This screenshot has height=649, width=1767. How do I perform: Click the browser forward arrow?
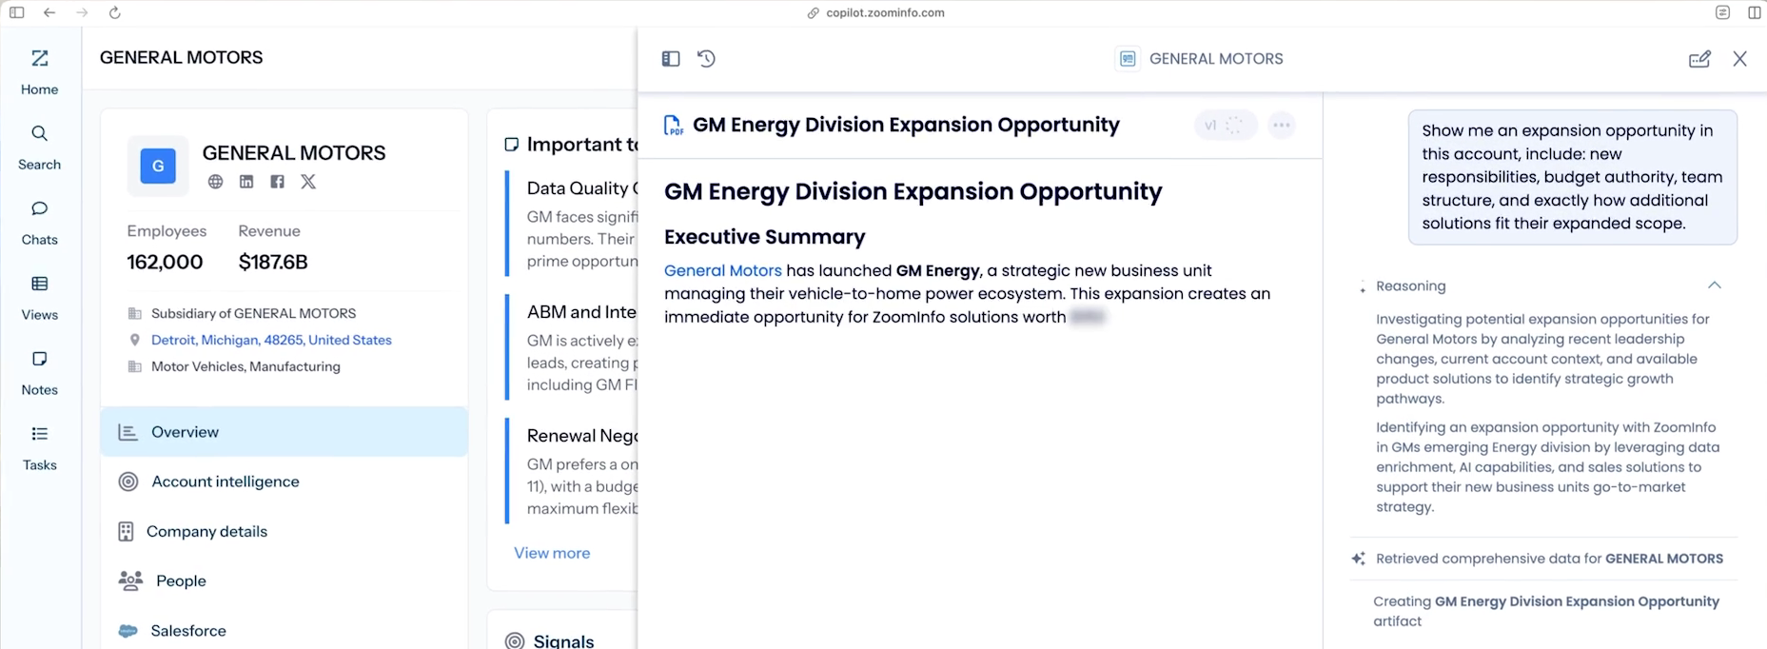[82, 12]
